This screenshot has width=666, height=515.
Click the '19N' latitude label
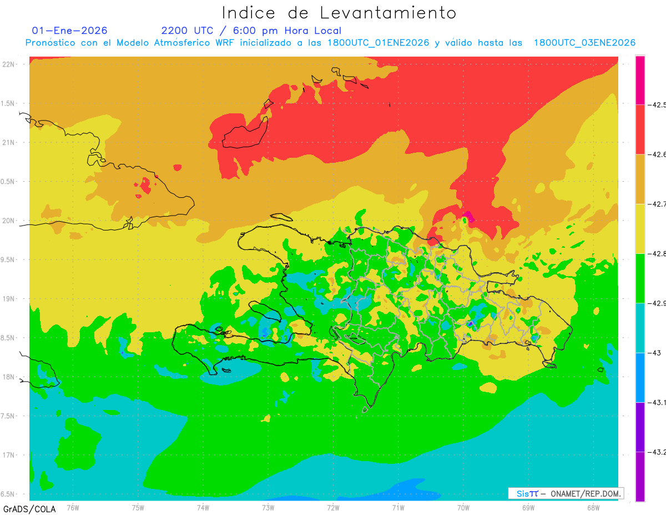(9, 299)
